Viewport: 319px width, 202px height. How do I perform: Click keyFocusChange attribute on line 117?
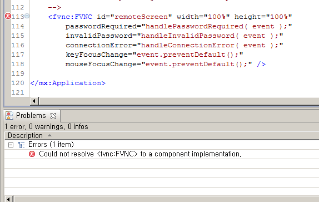[x=97, y=55]
